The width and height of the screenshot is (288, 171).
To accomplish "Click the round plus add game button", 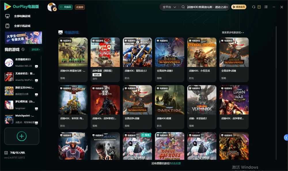I will [x=22, y=136].
